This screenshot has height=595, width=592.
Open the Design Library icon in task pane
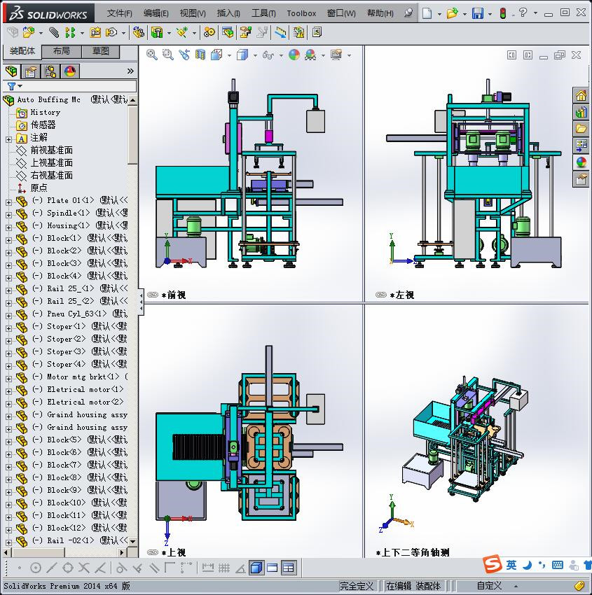coord(581,112)
